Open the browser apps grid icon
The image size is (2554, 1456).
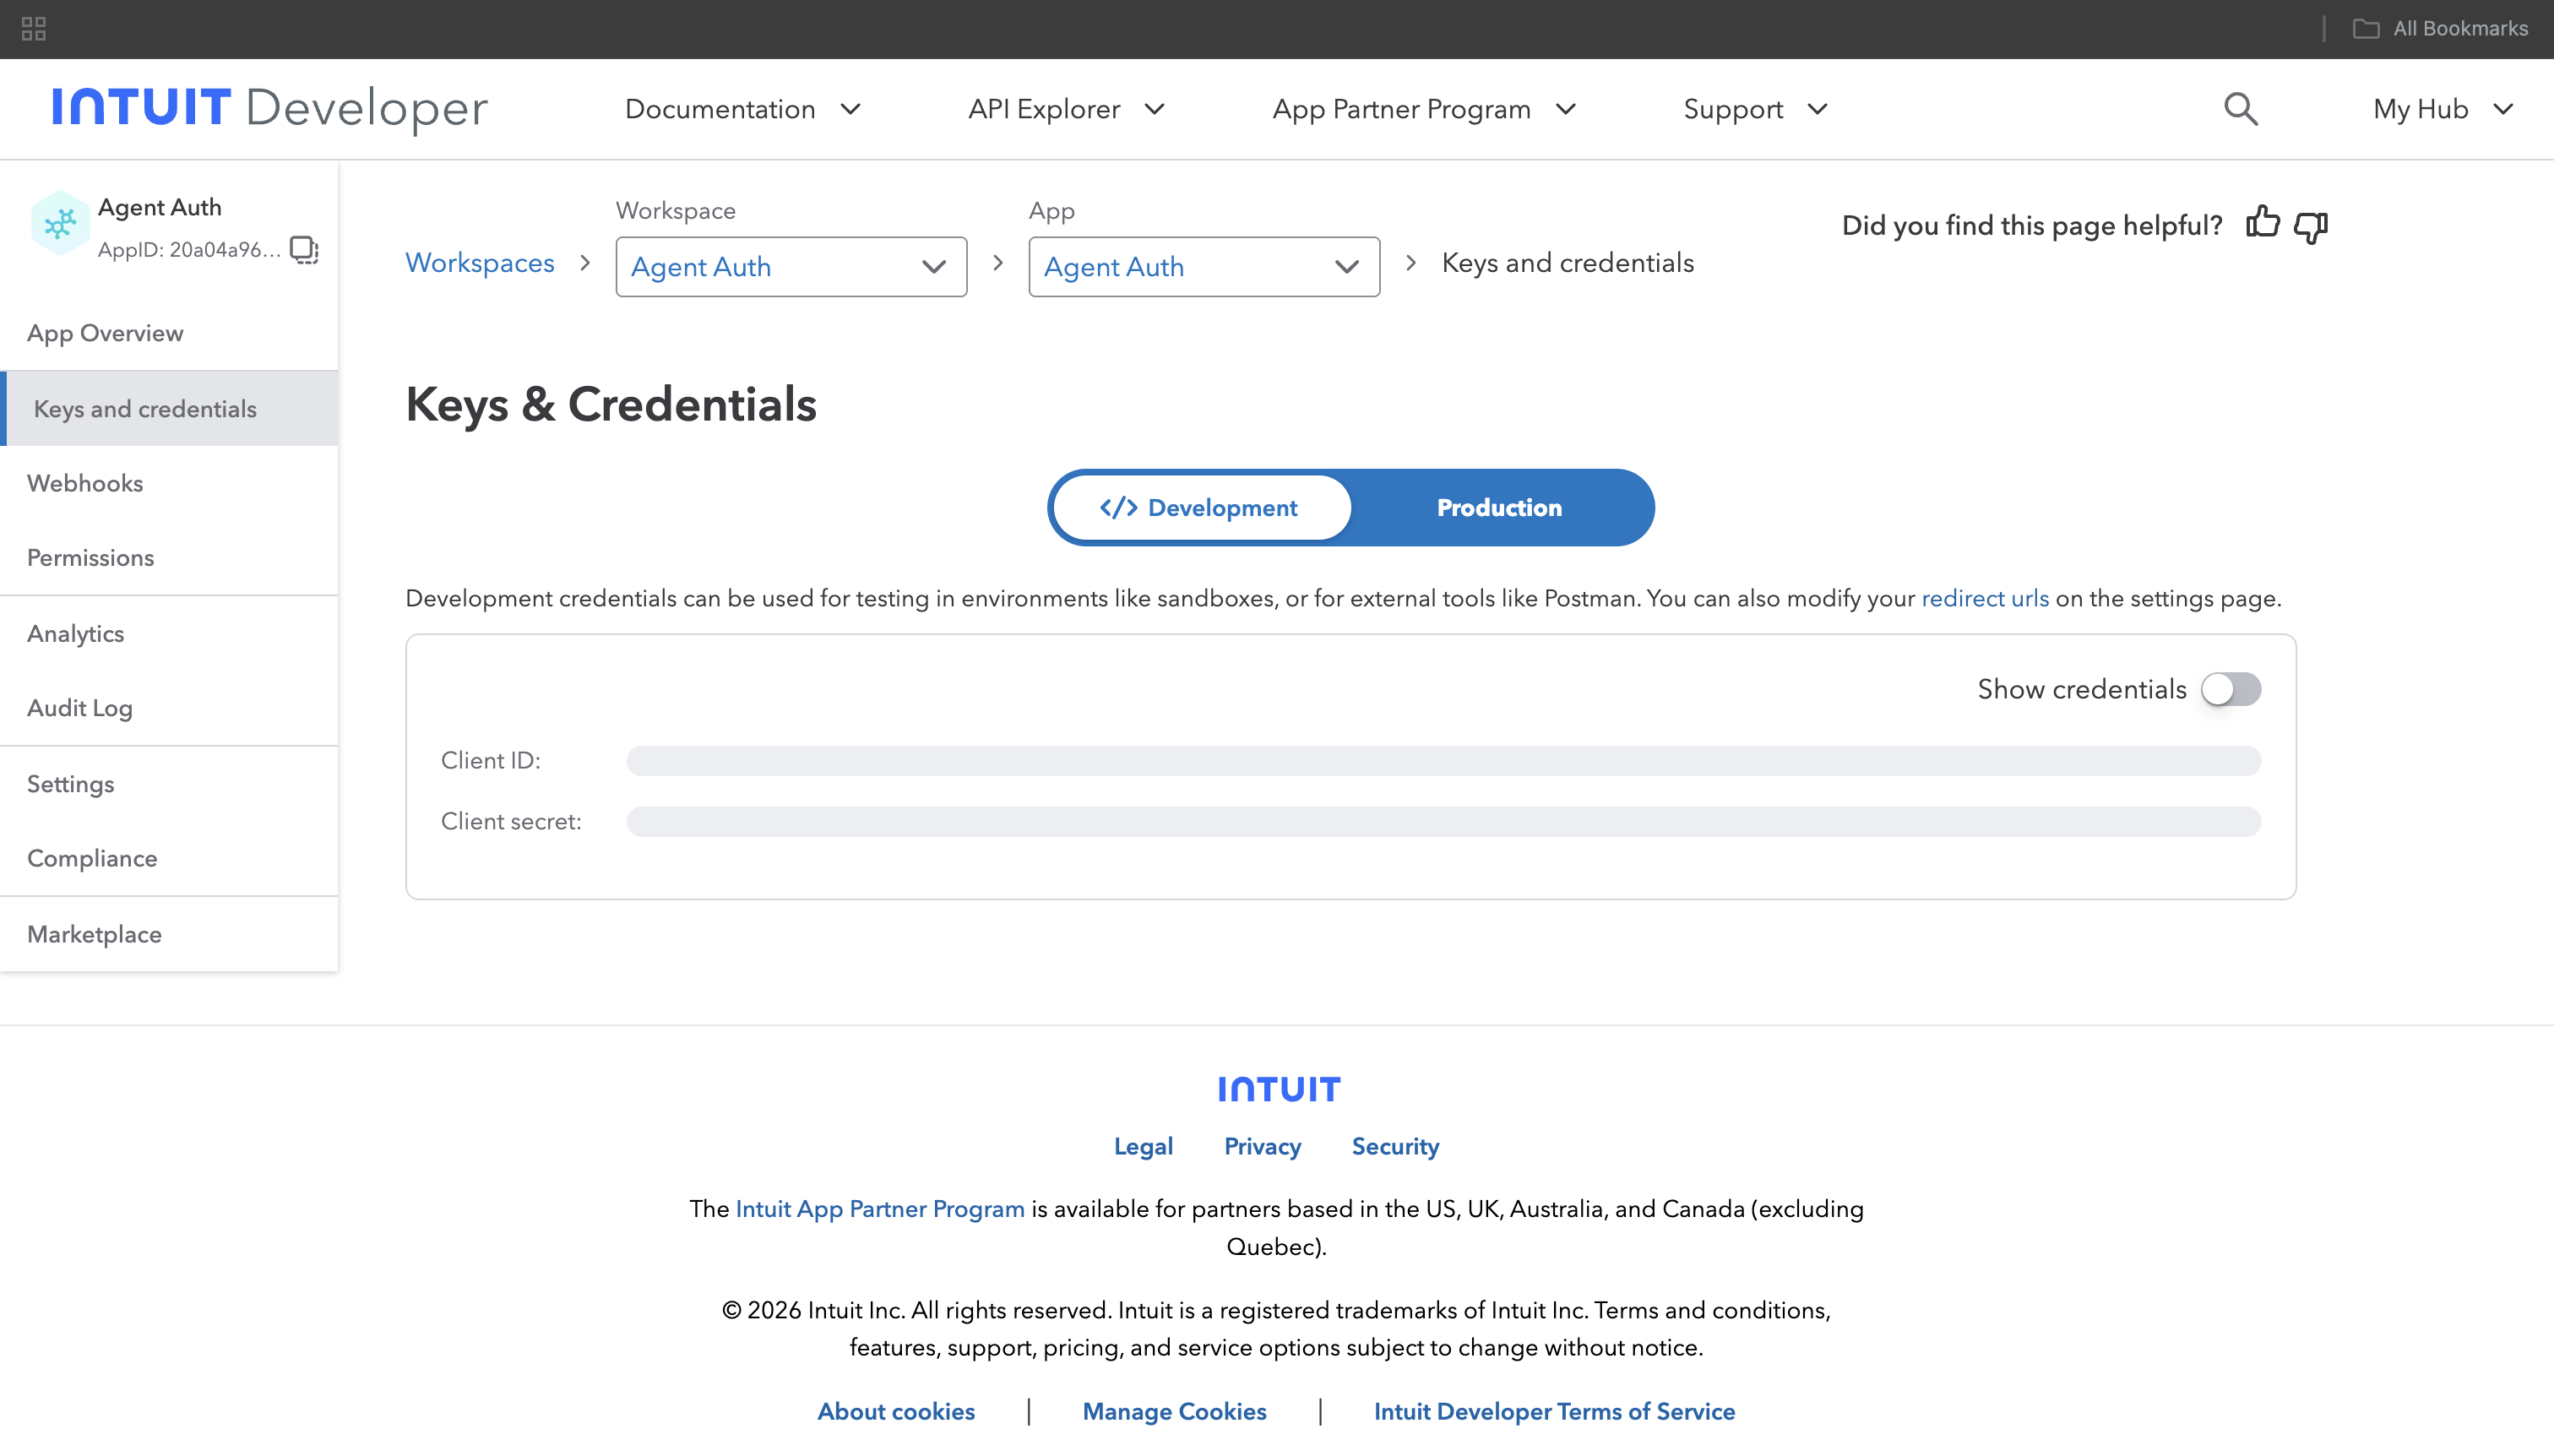[34, 29]
